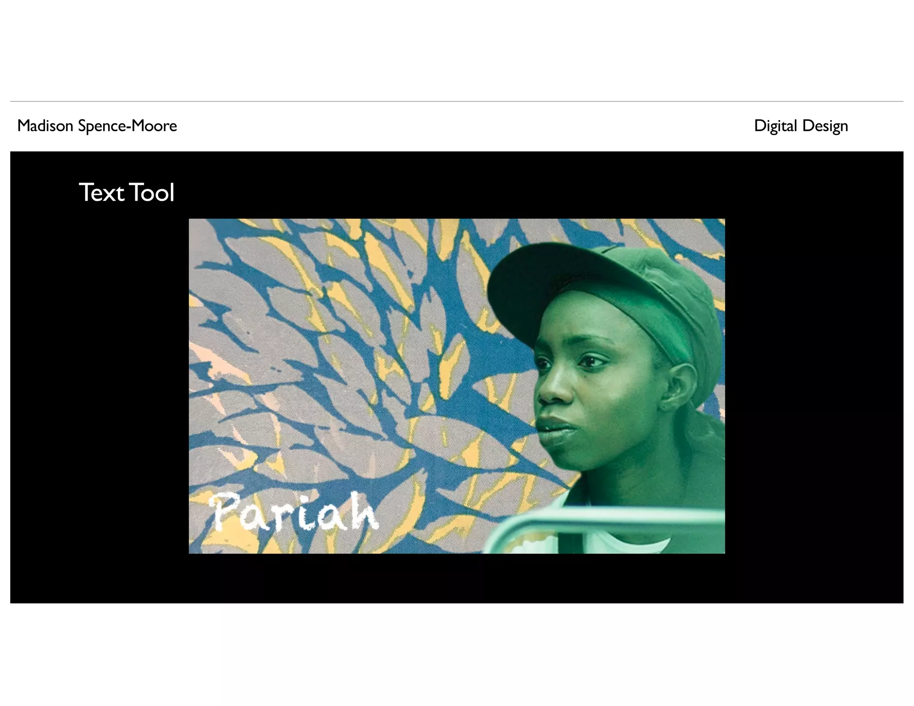
Task: Click the horizontal divider line above the header
Action: tap(457, 102)
